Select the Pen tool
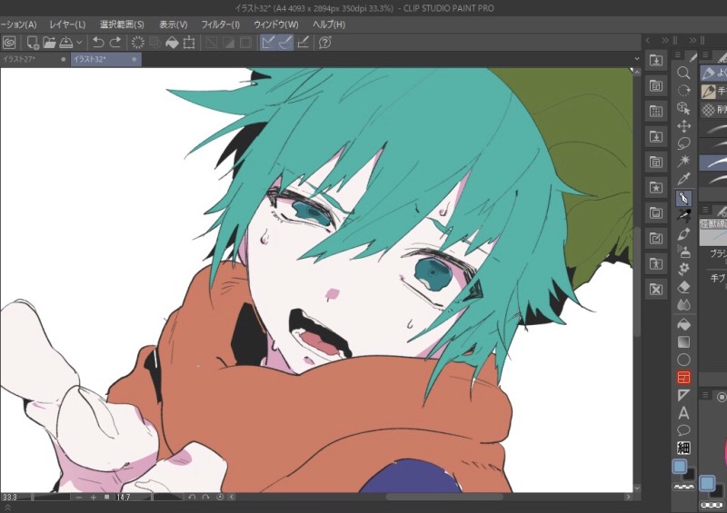Screen dimensions: 727x513 click(683, 198)
